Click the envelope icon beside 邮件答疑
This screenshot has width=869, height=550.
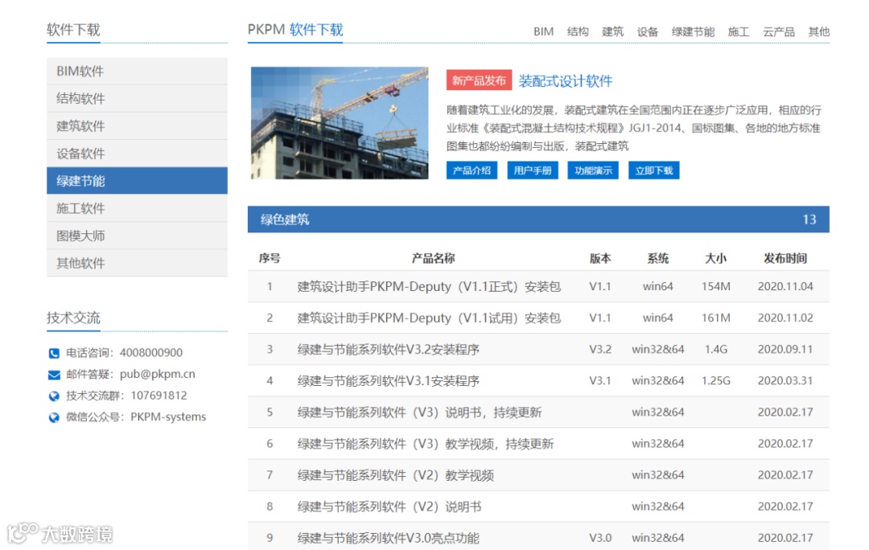54,375
